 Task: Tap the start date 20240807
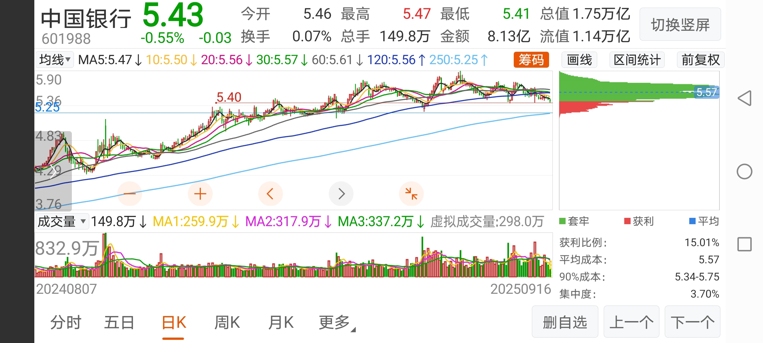click(x=66, y=289)
